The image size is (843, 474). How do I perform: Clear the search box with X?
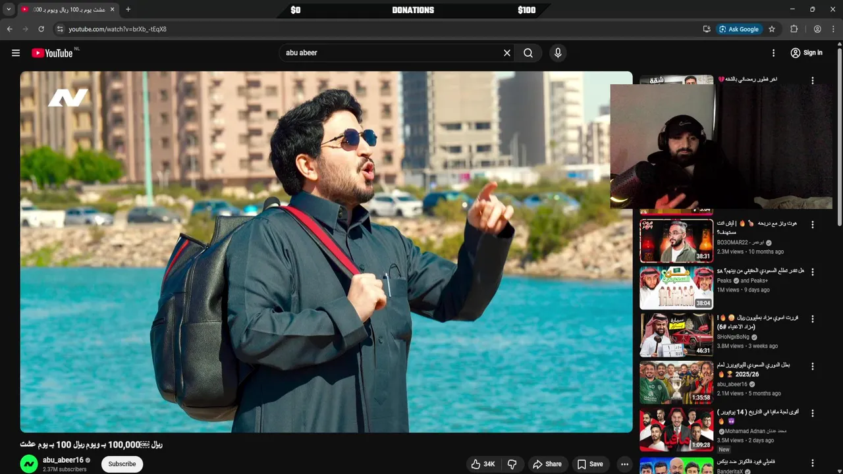[507, 53]
